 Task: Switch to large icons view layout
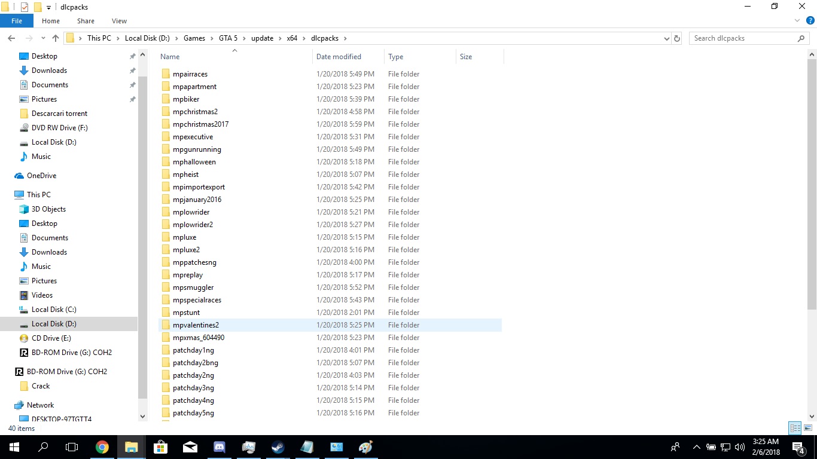click(x=808, y=428)
